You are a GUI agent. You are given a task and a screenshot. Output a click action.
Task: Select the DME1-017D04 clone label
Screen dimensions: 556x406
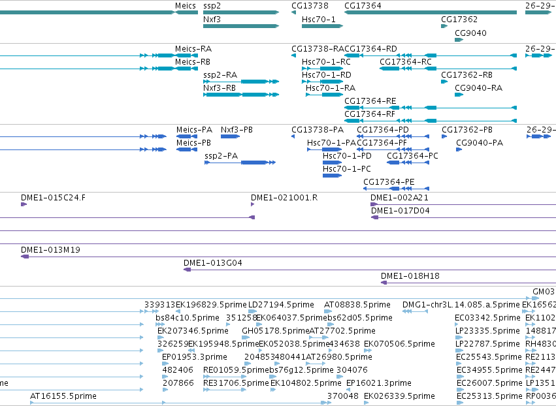pos(401,211)
